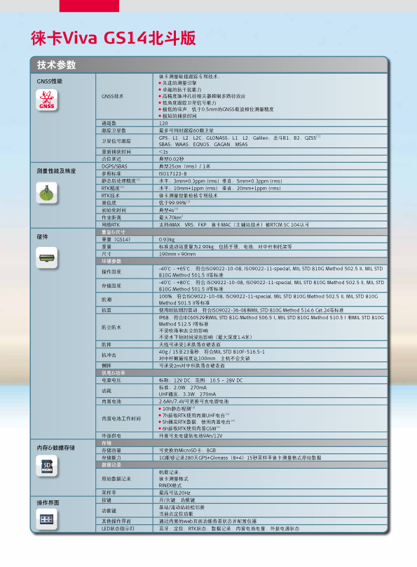Click the GNSS性能 section label
Screen dimensions: 417x567
point(50,81)
